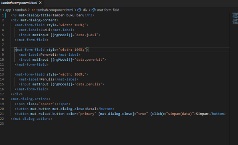This screenshot has height=145, width=238.
Task: Click the '[mat-dialog-close]' binding on line 21
Action: coord(116,114)
